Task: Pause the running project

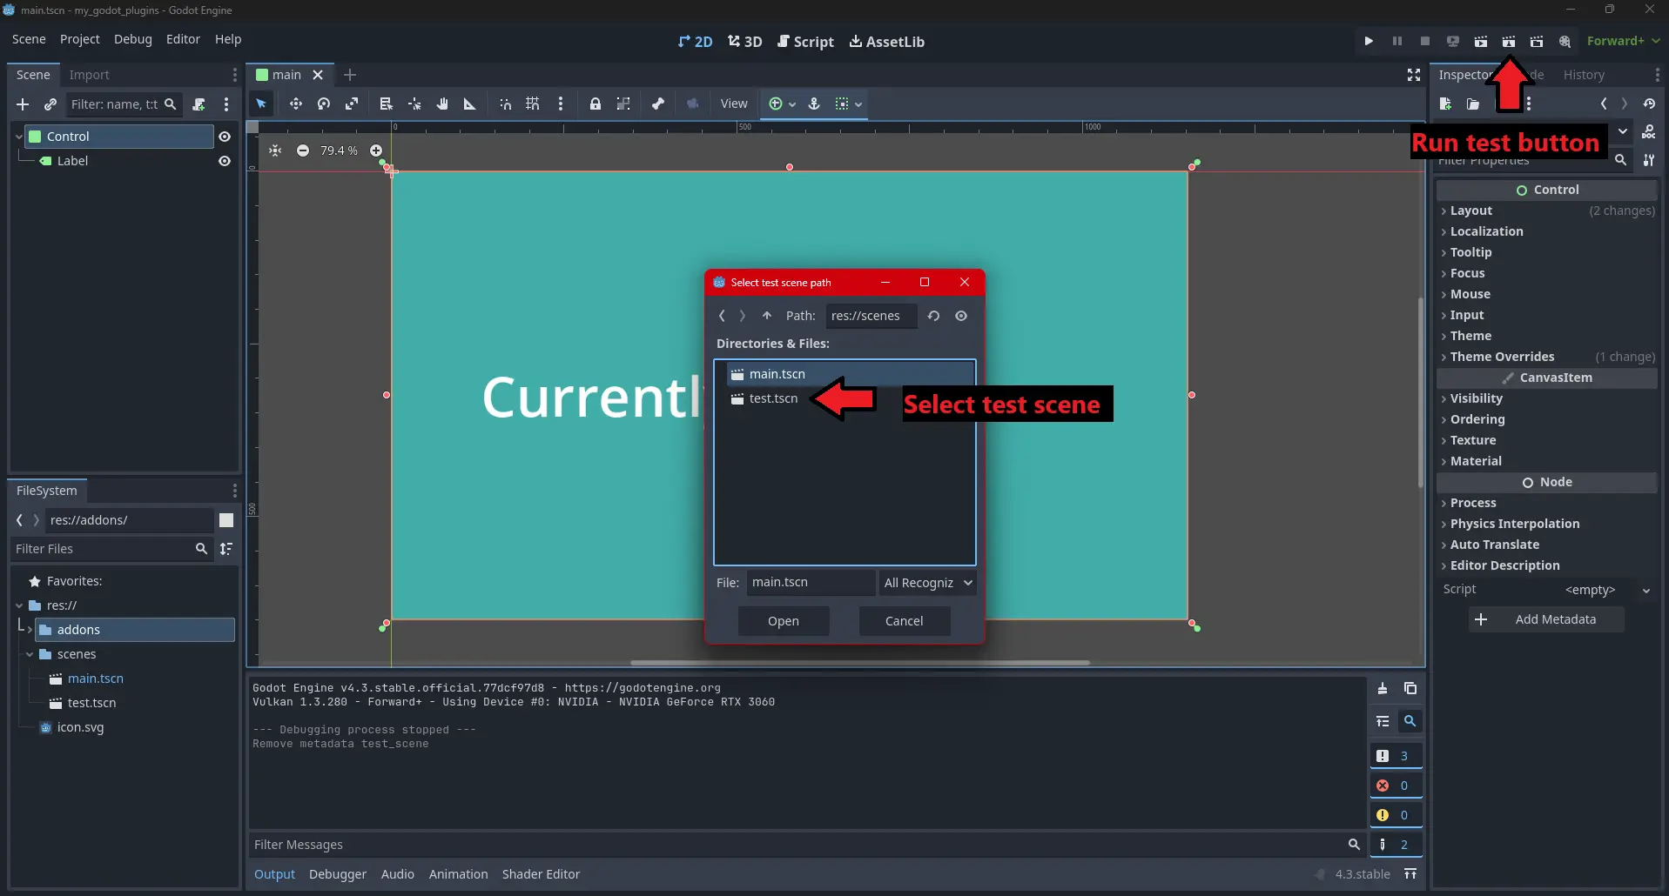Action: 1396,41
